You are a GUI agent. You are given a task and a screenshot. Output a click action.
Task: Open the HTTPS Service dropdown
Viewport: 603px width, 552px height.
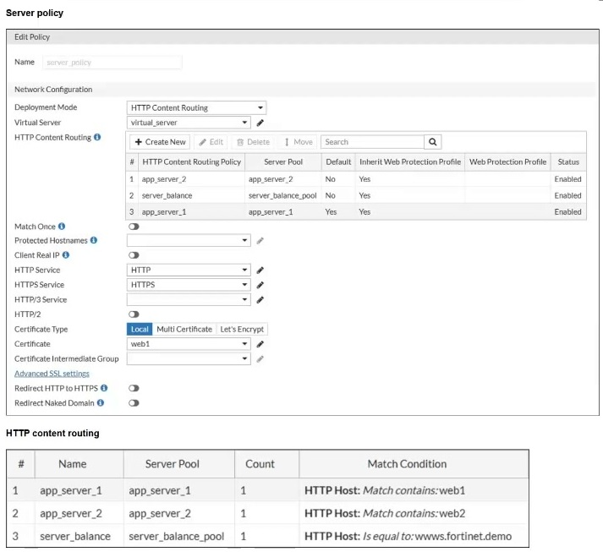tap(189, 285)
